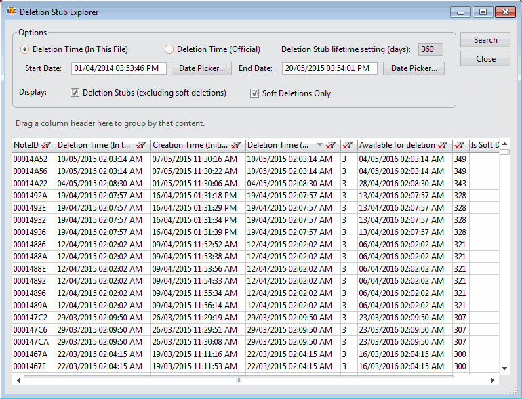Uncheck Deletion Stubs (excluding soft deletions)

pos(75,93)
